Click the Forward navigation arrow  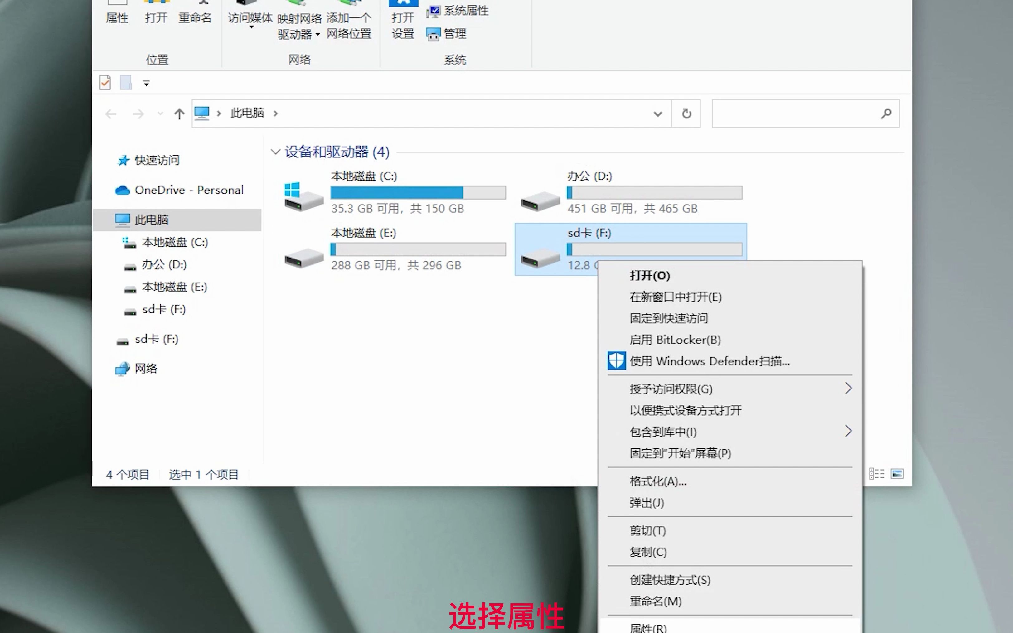[138, 114]
